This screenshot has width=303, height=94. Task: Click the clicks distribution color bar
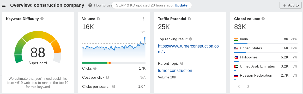(x=114, y=63)
